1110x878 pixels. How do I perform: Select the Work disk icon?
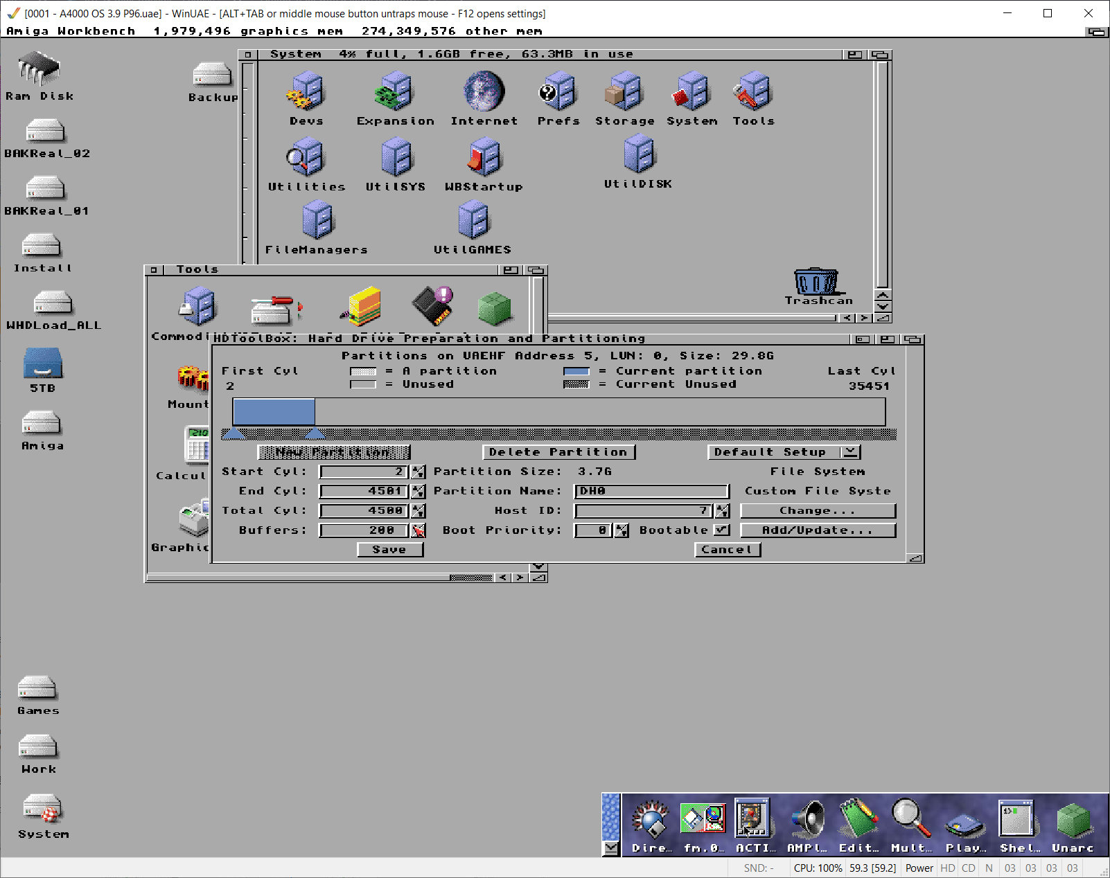[x=38, y=746]
